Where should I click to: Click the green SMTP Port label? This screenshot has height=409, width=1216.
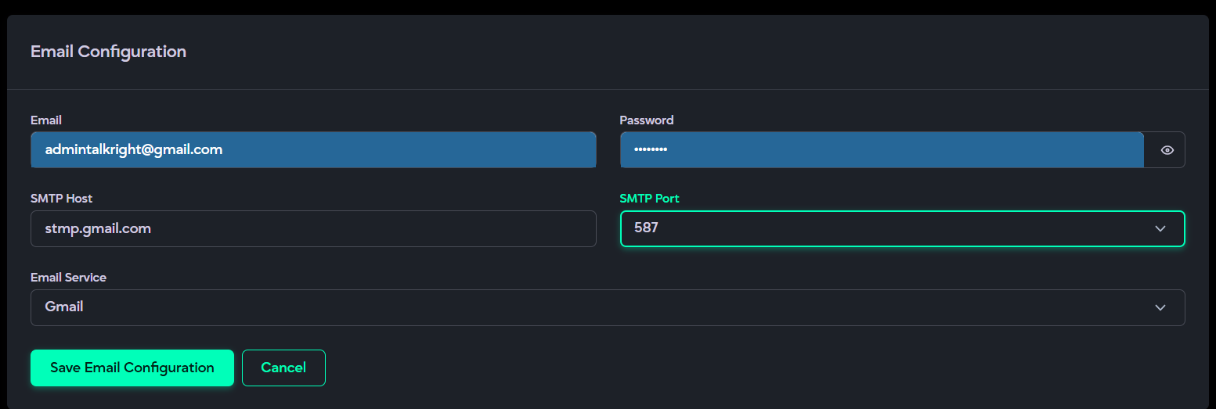649,199
